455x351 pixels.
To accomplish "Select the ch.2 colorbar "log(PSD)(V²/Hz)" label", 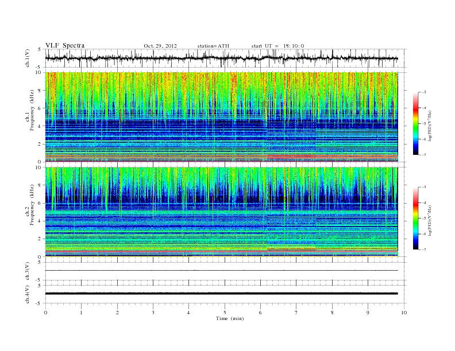I will coord(430,220).
